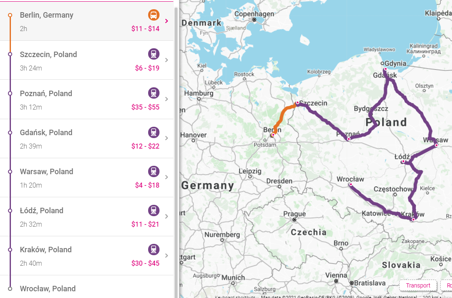452x298 pixels.
Task: Click the Łódź pin on the map
Action: pos(403,162)
